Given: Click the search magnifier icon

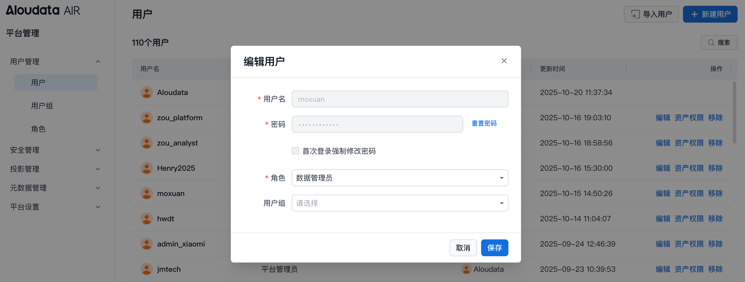Looking at the screenshot, I should [711, 43].
